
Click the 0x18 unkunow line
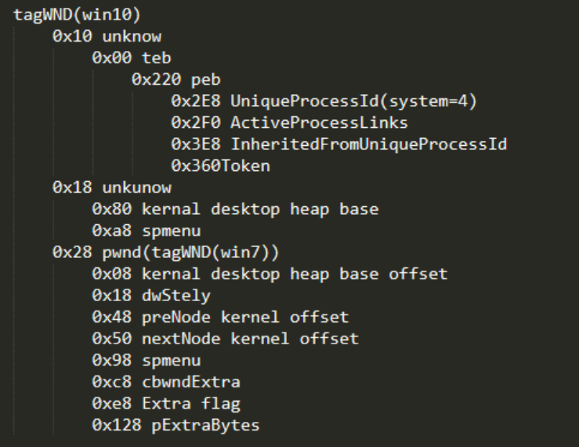click(x=112, y=188)
